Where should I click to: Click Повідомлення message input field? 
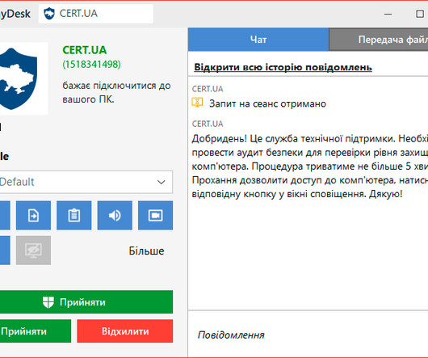tap(308, 335)
